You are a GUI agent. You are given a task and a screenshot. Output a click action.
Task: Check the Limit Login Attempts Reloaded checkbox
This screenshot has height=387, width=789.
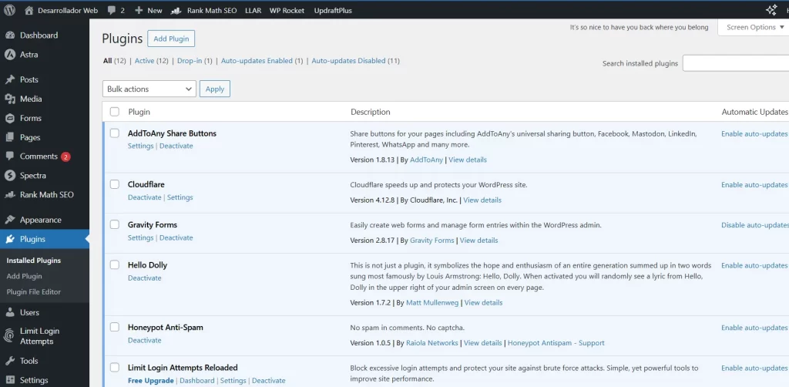pyautogui.click(x=115, y=368)
